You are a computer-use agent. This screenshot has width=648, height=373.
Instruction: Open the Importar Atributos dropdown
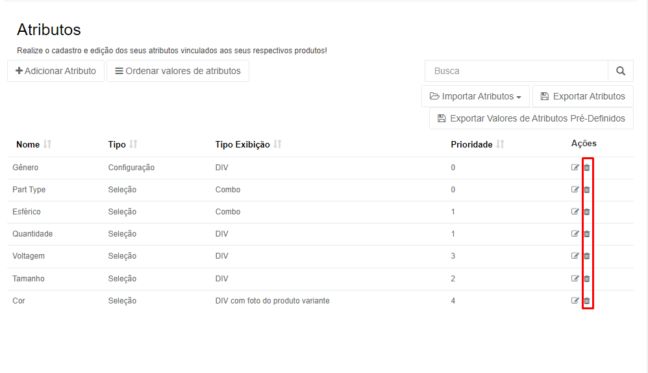point(475,96)
